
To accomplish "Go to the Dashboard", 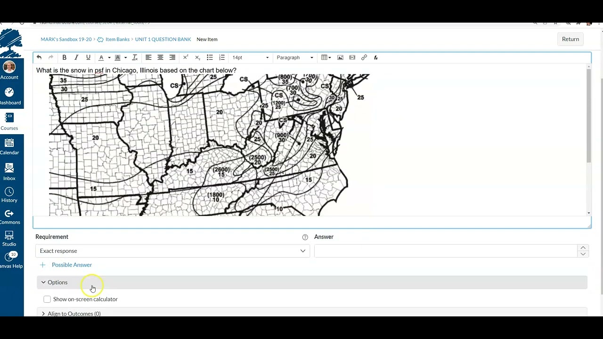I will (x=9, y=96).
